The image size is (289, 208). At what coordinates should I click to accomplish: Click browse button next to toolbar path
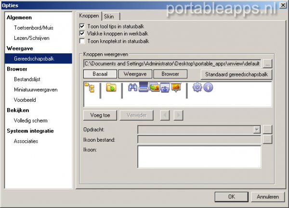coord(268,63)
